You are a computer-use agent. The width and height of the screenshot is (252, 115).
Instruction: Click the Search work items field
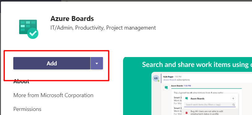point(210,105)
